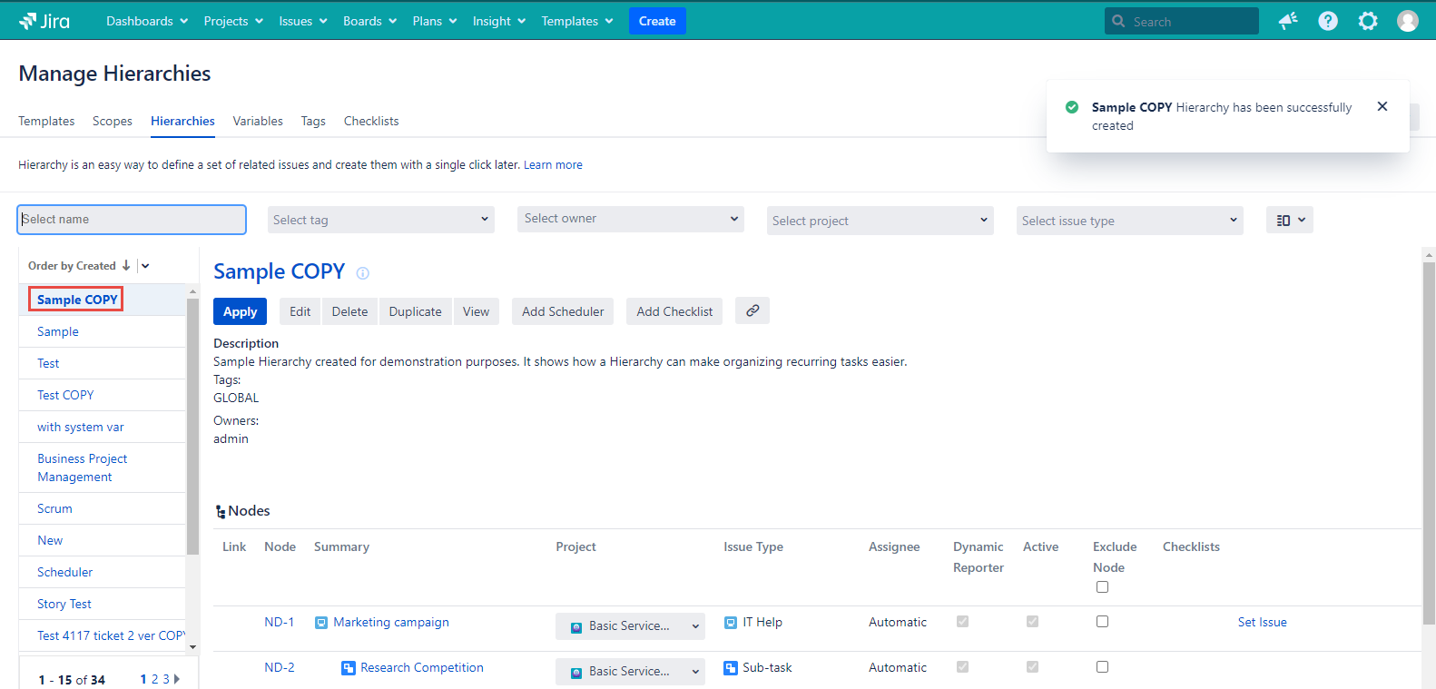Check Exclude Node for Research Competition row

coord(1102,667)
